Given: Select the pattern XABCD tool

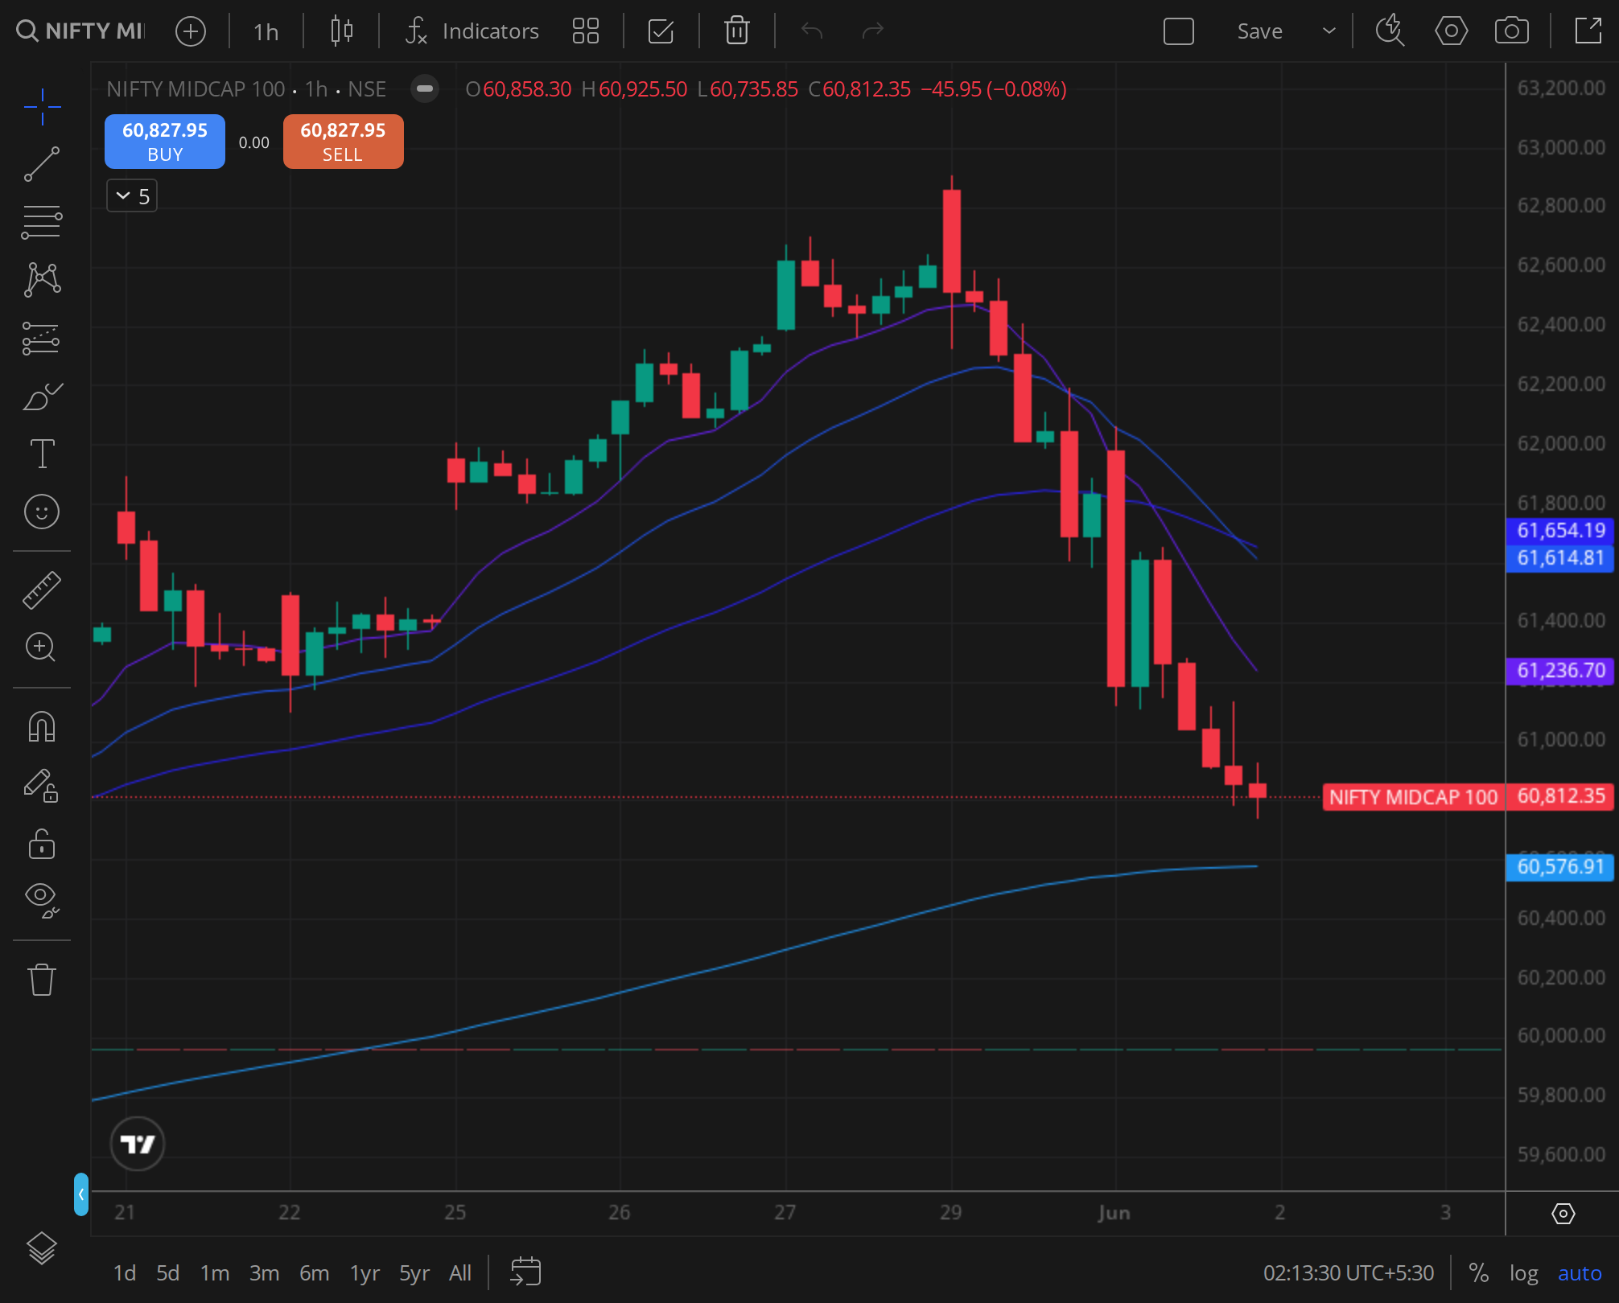Looking at the screenshot, I should click(x=42, y=279).
